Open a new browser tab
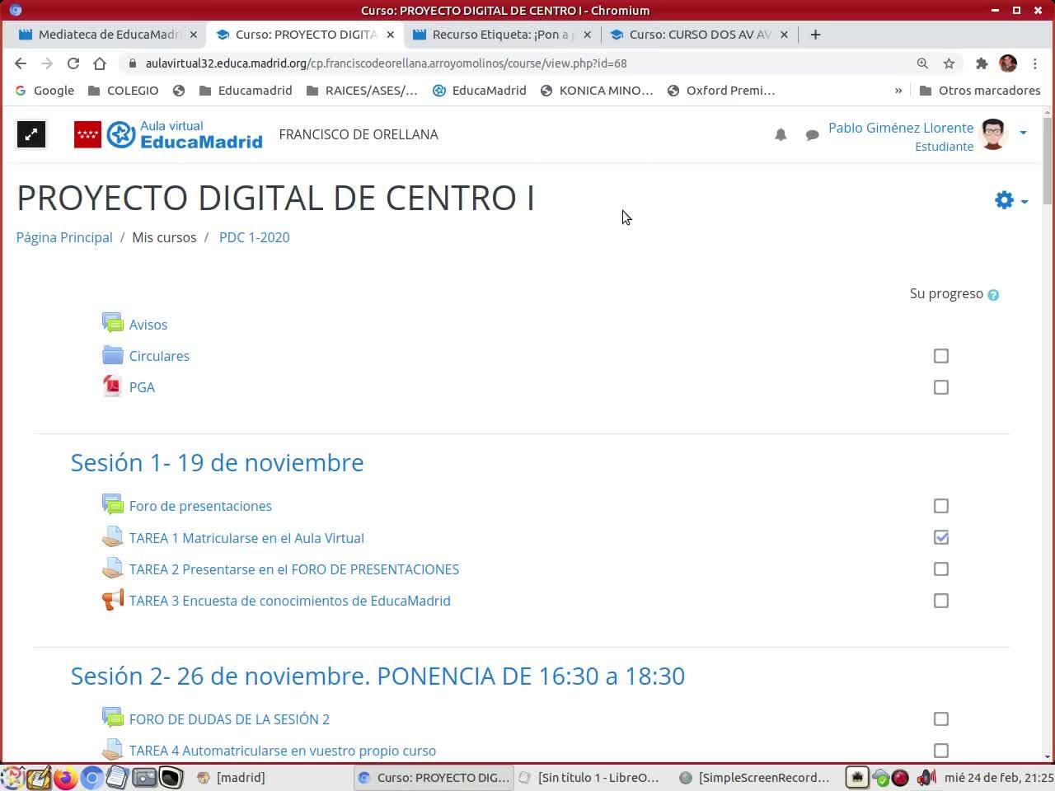This screenshot has height=791, width=1055. [815, 35]
